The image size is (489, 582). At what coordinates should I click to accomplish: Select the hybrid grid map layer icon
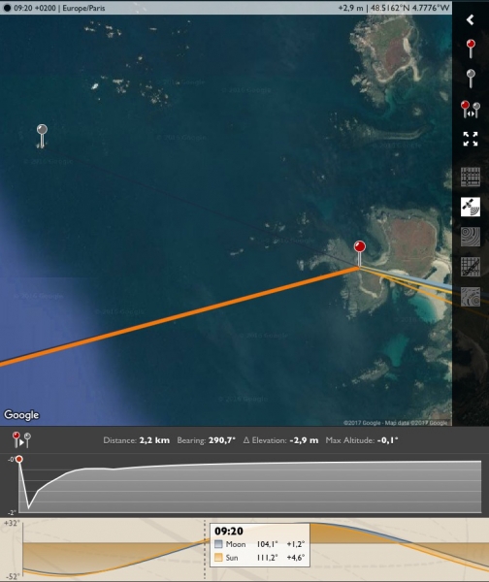pos(471,267)
